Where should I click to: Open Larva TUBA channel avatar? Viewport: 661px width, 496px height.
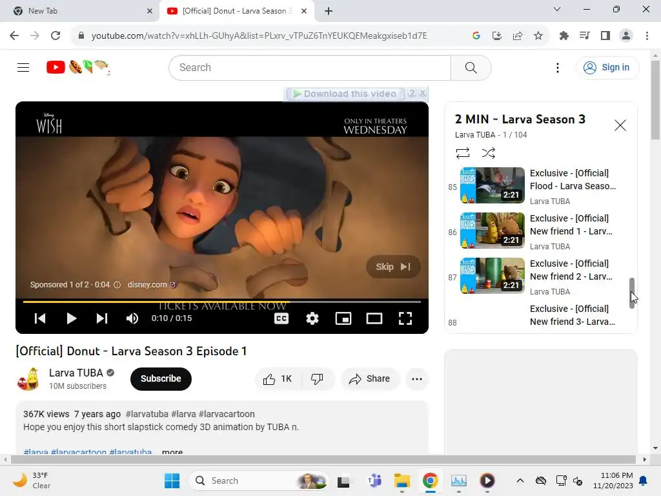pyautogui.click(x=28, y=378)
